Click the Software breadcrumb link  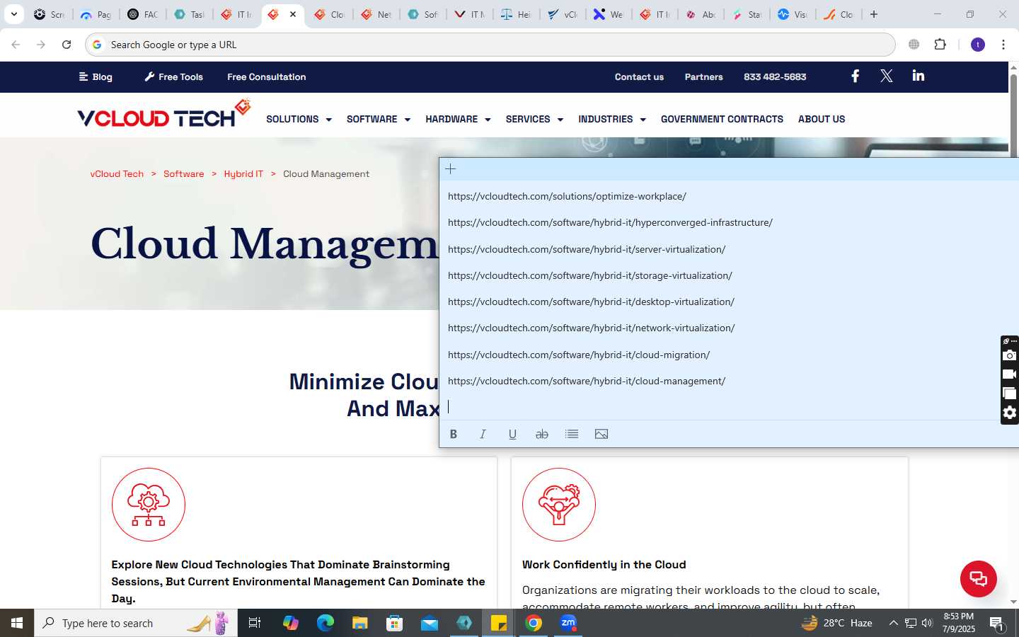(x=183, y=173)
